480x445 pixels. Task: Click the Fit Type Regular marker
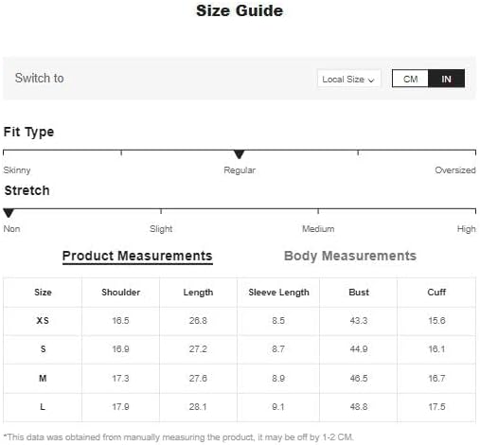(240, 154)
